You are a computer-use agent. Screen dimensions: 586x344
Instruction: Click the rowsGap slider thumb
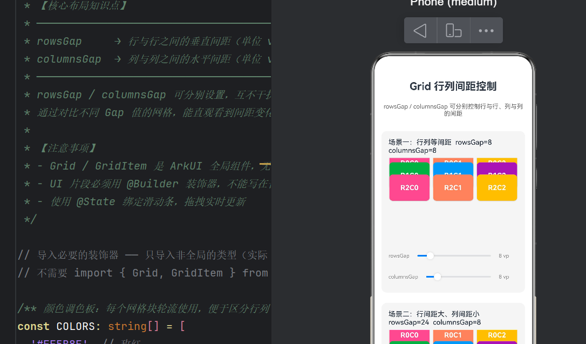click(x=430, y=256)
